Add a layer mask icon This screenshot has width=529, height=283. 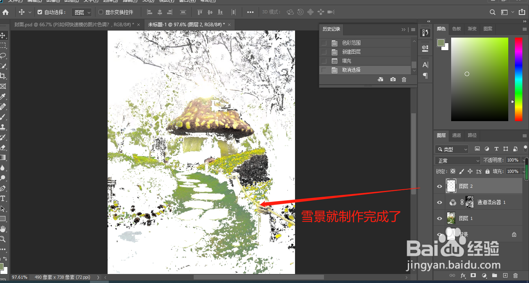click(473, 276)
